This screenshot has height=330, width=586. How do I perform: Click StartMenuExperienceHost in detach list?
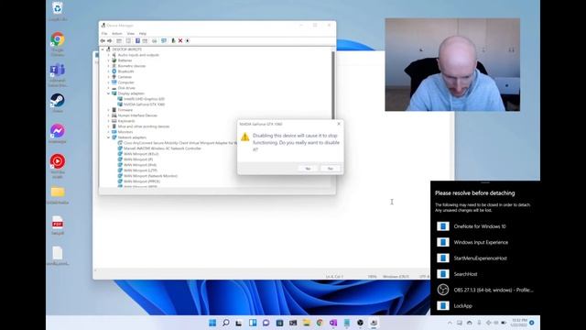click(485, 258)
